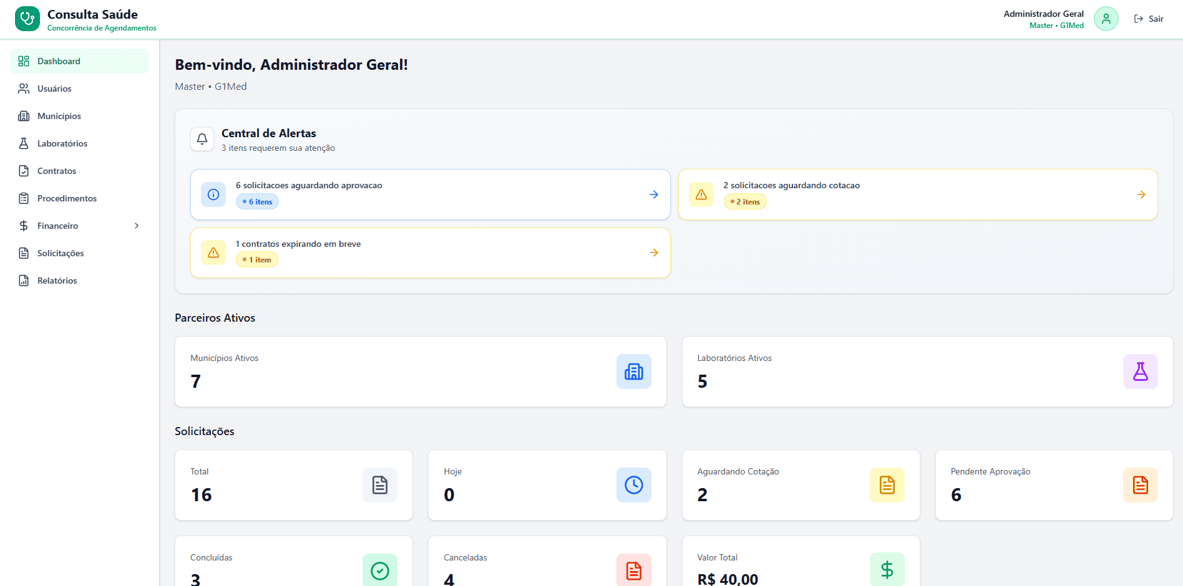The height and width of the screenshot is (586, 1183).
Task: Click the yellow document icon in Aguardando Cotação
Action: pos(887,485)
